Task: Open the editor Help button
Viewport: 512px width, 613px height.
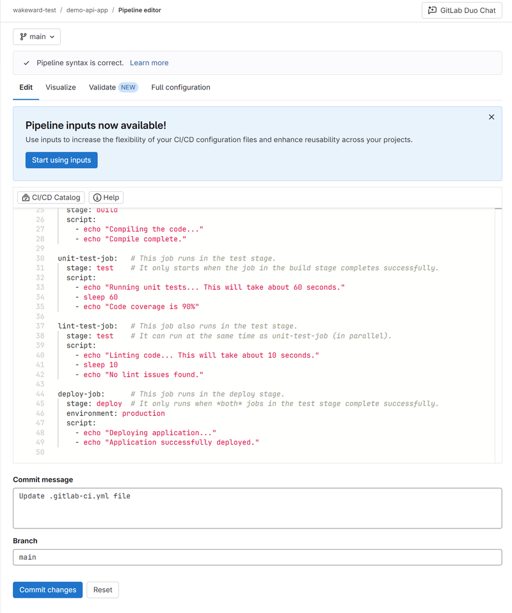Action: click(106, 198)
